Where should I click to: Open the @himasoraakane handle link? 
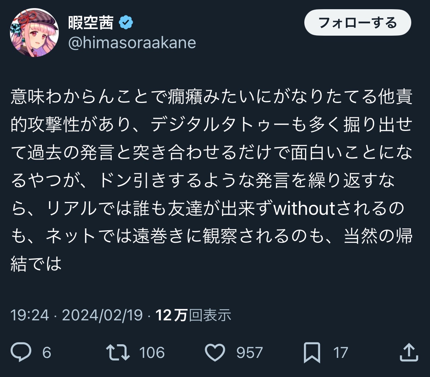pyautogui.click(x=132, y=43)
